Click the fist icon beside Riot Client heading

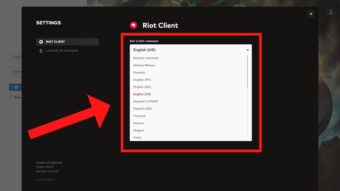tap(134, 25)
